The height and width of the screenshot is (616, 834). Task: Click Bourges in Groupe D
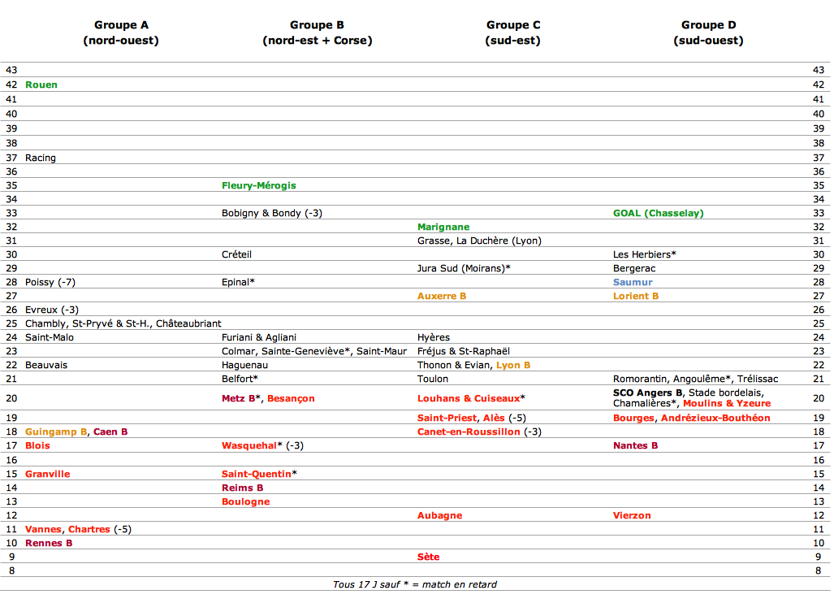point(633,418)
